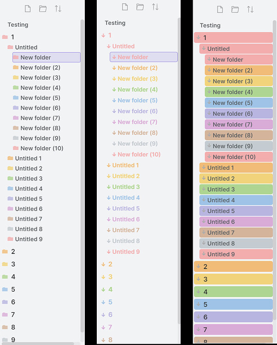The width and height of the screenshot is (277, 345).
Task: Click New folder icon in middle panel
Action: point(140,7)
